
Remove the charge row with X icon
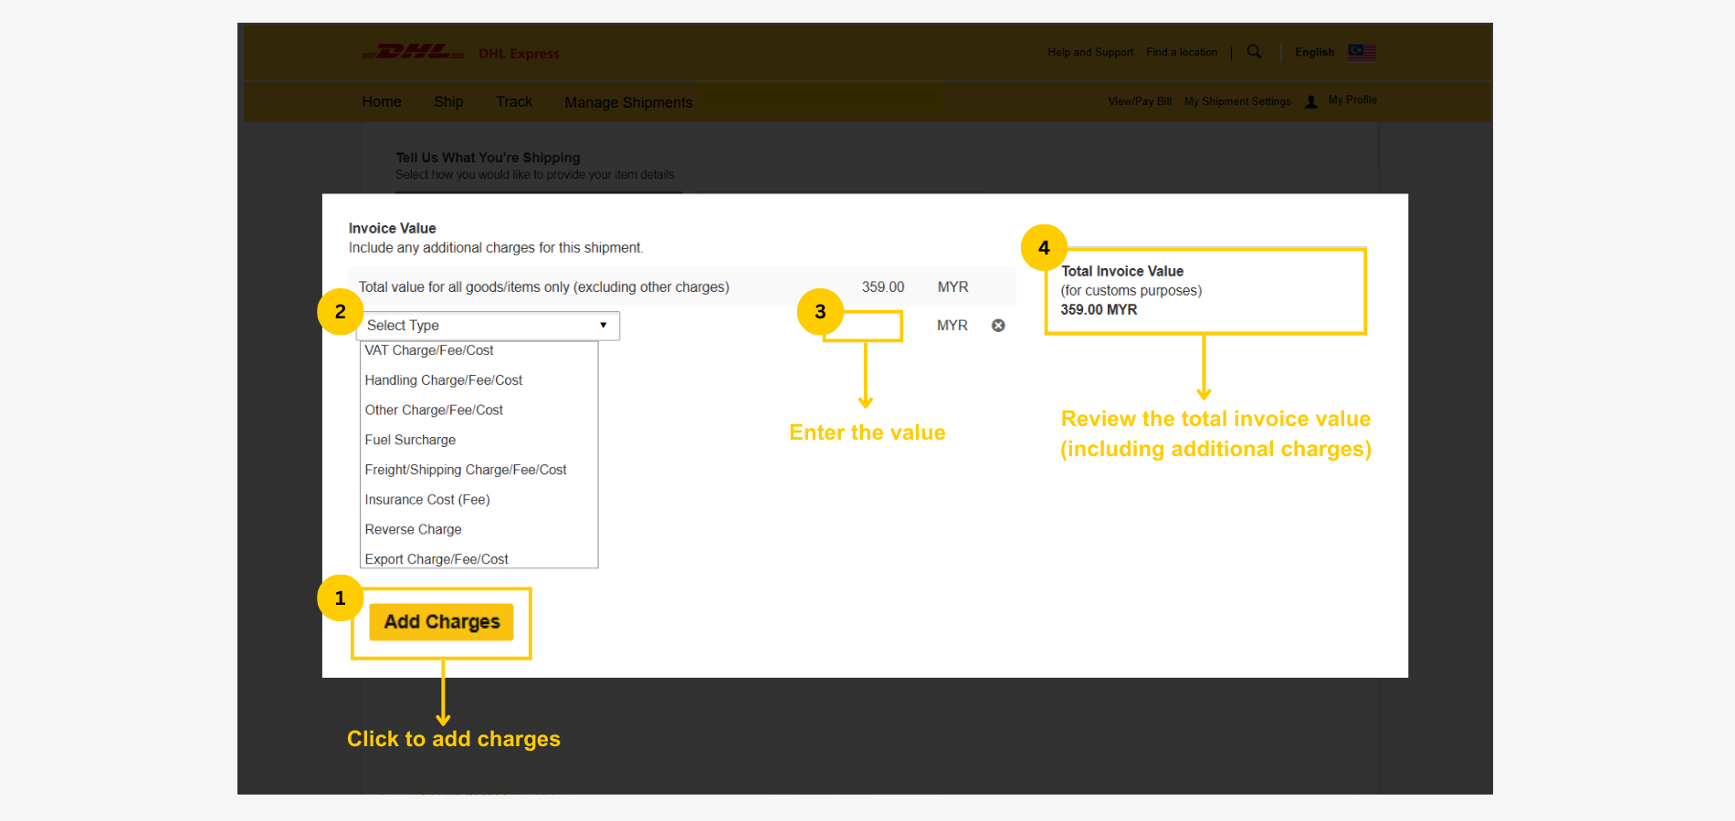click(x=998, y=326)
